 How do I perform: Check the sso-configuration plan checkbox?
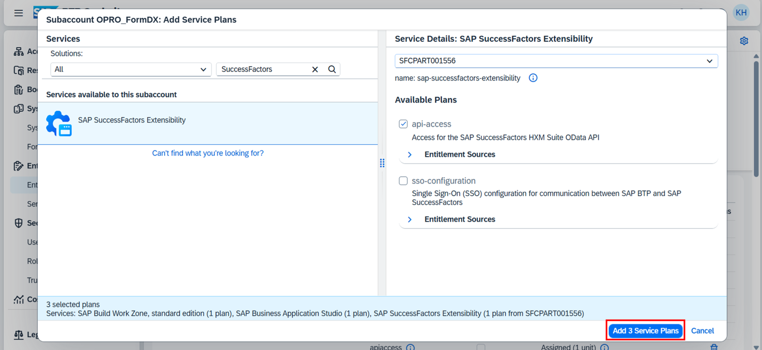[x=403, y=181]
